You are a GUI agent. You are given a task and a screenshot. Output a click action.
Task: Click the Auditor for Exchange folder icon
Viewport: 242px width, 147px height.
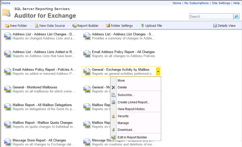(x=7, y=13)
